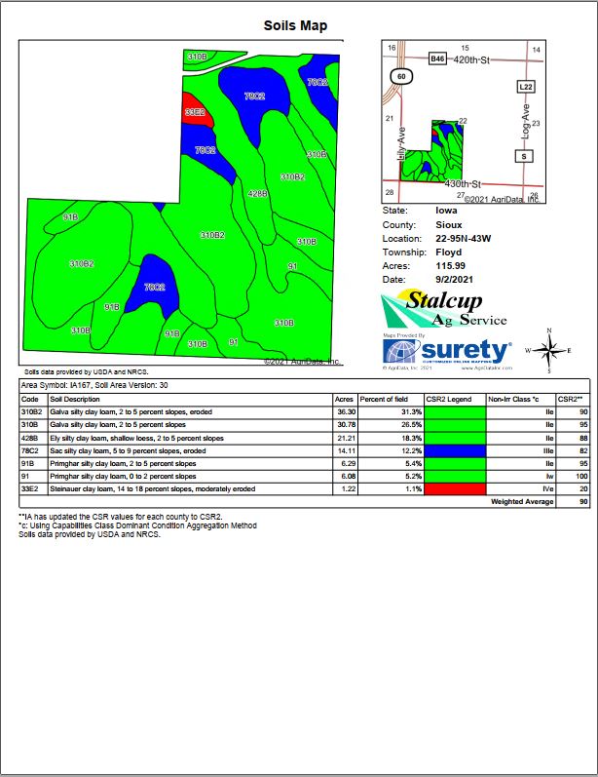Image resolution: width=598 pixels, height=777 pixels.
Task: Click the B46 road marker on locator map
Action: coord(437,58)
